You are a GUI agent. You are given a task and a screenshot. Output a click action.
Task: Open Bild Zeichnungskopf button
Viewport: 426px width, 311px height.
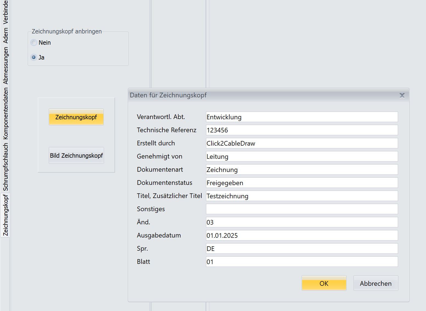76,155
